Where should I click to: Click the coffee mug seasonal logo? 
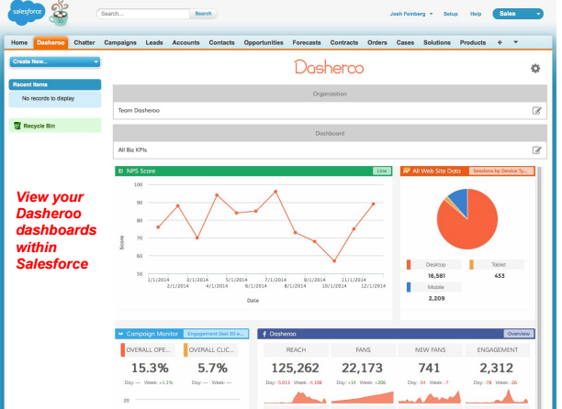coord(59,14)
